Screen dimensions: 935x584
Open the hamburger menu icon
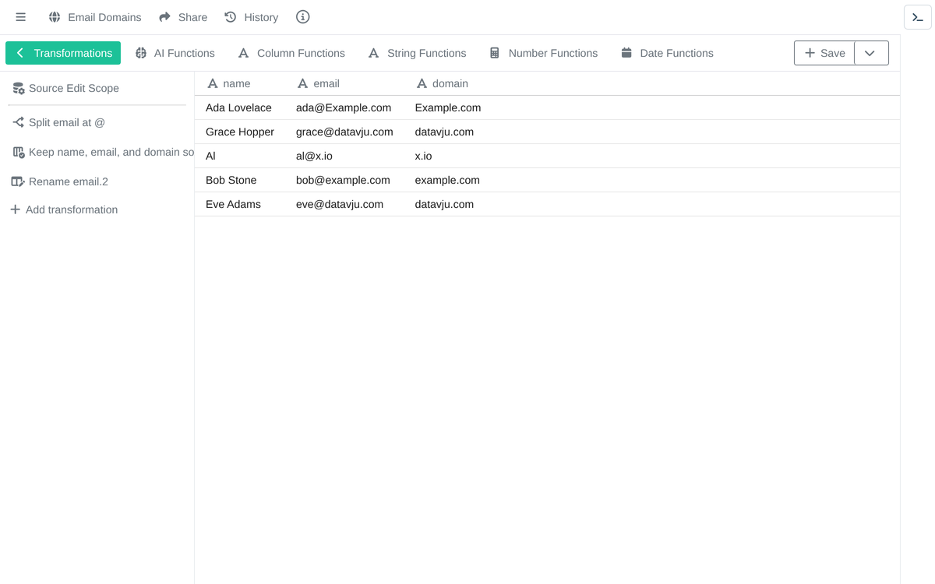[21, 17]
